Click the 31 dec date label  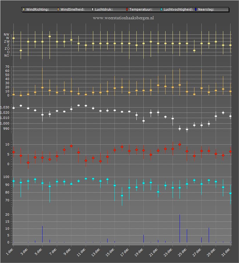(226, 252)
